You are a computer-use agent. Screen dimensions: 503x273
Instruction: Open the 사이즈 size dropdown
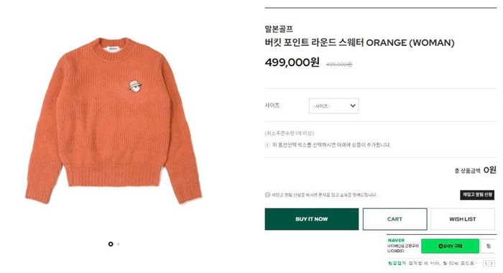coord(333,106)
